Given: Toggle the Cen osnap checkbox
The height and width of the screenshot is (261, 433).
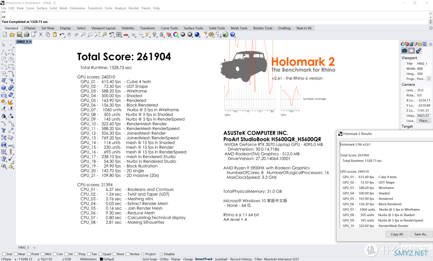Looking at the screenshot, I should 55,254.
